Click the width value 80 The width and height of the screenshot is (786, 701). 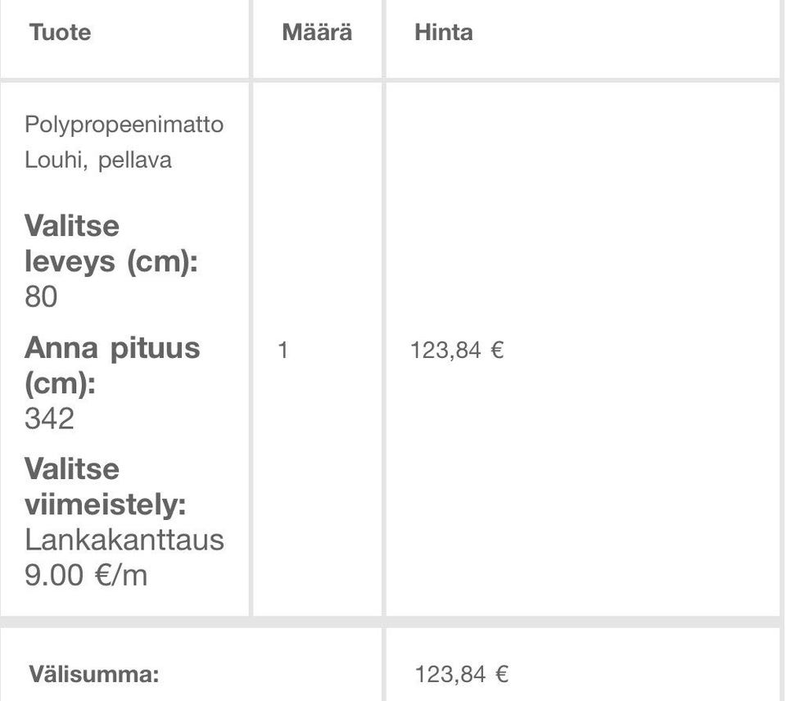pos(41,296)
